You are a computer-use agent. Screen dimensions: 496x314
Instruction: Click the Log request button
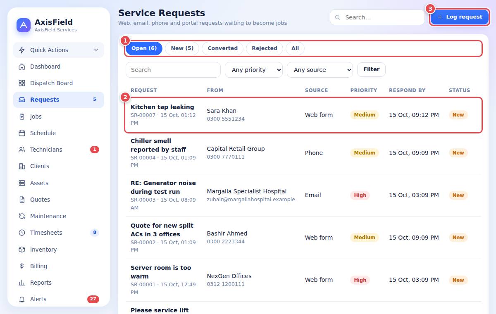(460, 17)
